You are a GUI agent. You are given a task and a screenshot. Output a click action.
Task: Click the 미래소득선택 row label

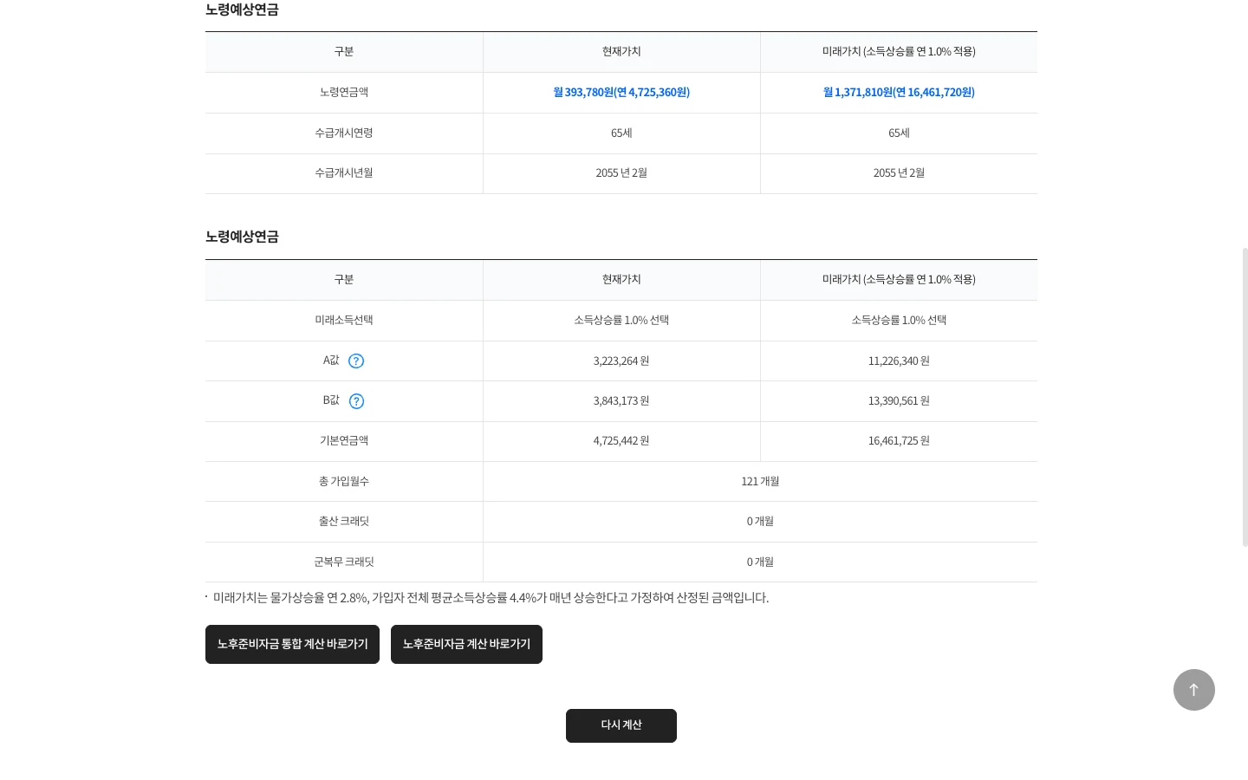tap(344, 321)
